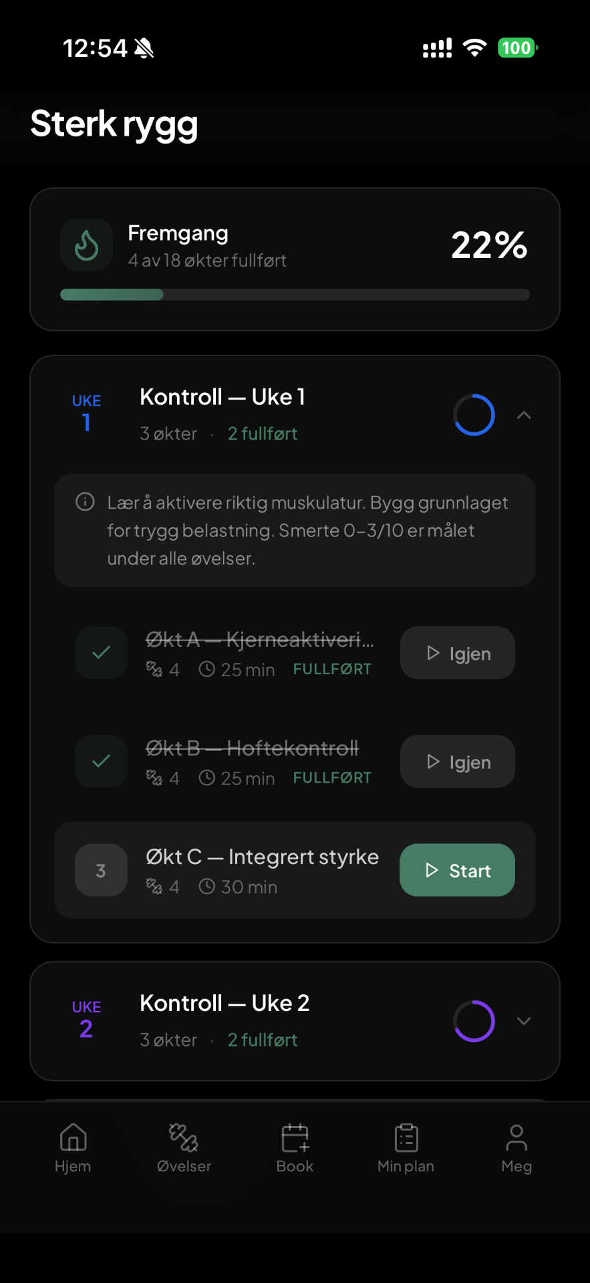Tap the Book calendar icon

[295, 1137]
